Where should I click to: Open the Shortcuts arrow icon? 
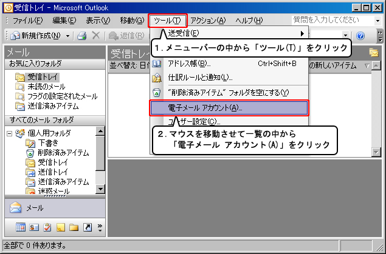pyautogui.click(x=88, y=227)
